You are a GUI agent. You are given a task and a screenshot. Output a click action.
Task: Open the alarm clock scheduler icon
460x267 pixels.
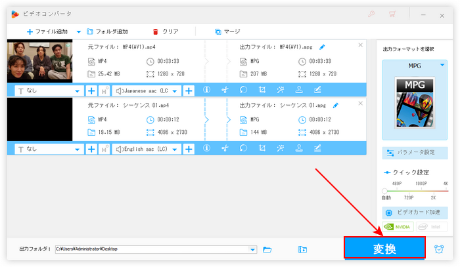pos(439,249)
